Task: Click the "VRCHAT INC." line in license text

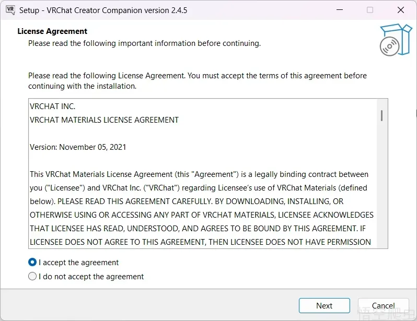Action: (53, 106)
